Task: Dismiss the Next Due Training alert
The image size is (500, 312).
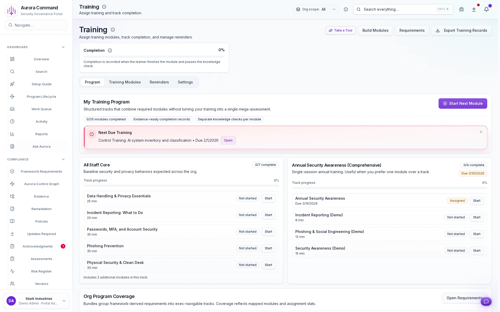Action: 481,132
